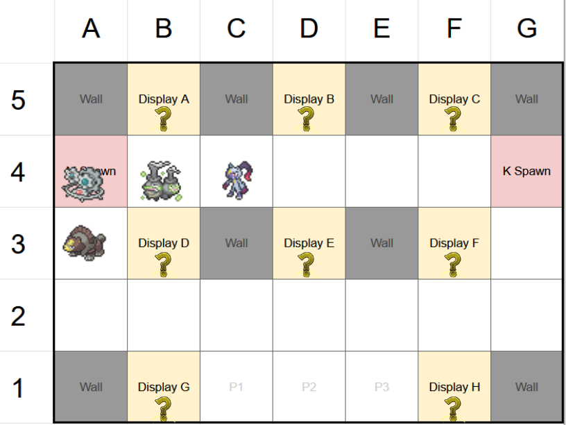Screen dimensions: 566x425
Task: Click the P3 cell
Action: pos(381,387)
